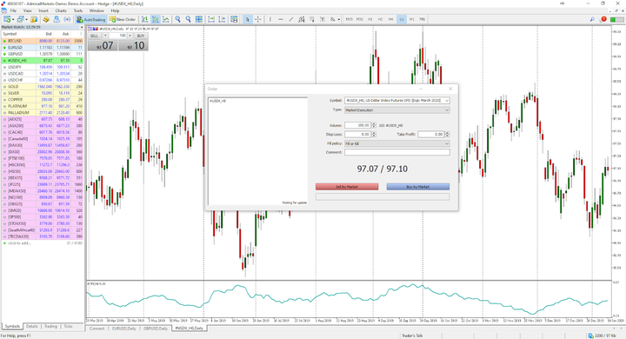Select BTCUSD row in Market Watch
The image size is (626, 339).
coord(42,41)
